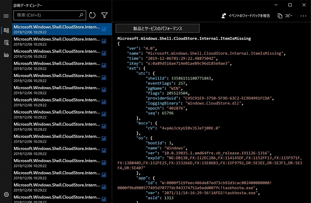Click the 診断データ ビューアー window title
This screenshot has height=203, width=311.
[x=28, y=5]
